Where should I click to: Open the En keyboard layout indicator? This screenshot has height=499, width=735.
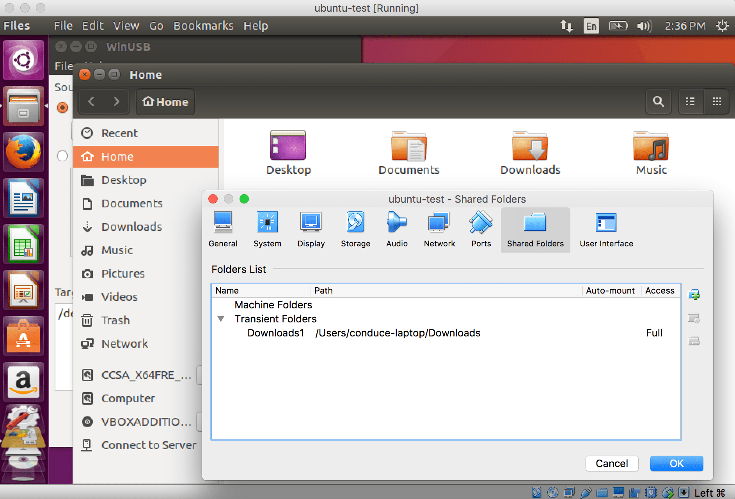[591, 26]
